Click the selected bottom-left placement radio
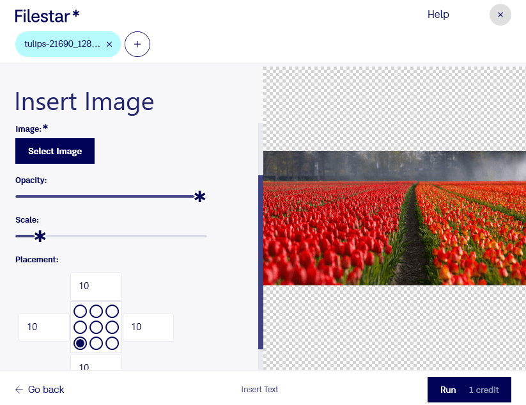The width and height of the screenshot is (526, 405). 80,343
